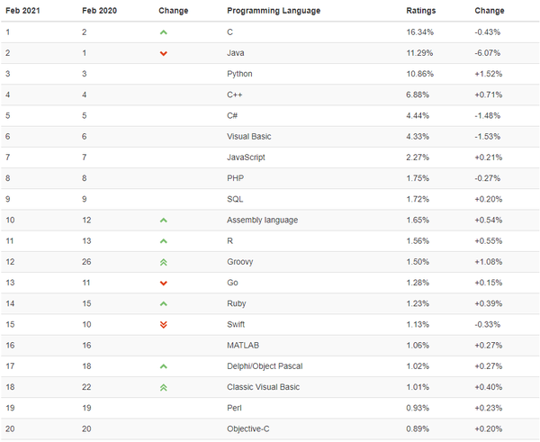Click the green up arrow beside Assembly language

[163, 220]
